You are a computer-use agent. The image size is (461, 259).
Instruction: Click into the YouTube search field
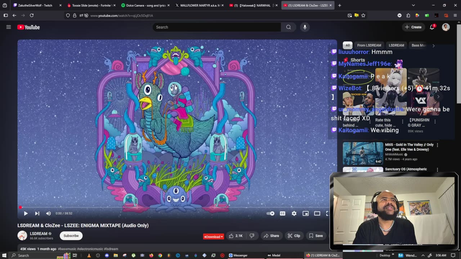(x=217, y=27)
